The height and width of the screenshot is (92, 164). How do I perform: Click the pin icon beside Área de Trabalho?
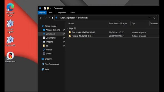click(x=64, y=30)
